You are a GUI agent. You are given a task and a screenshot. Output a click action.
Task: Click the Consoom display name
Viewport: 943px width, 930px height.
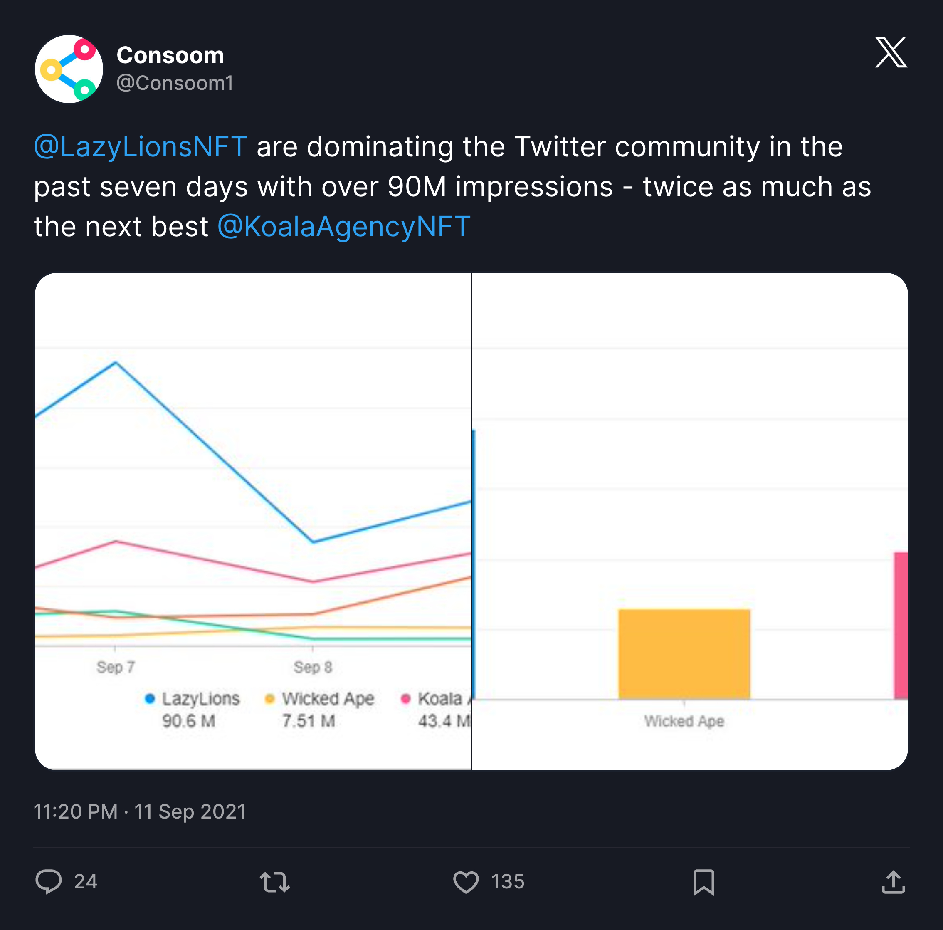[x=170, y=55]
